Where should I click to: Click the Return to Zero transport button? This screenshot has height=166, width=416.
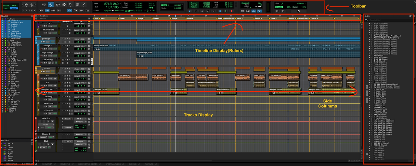pos(196,11)
